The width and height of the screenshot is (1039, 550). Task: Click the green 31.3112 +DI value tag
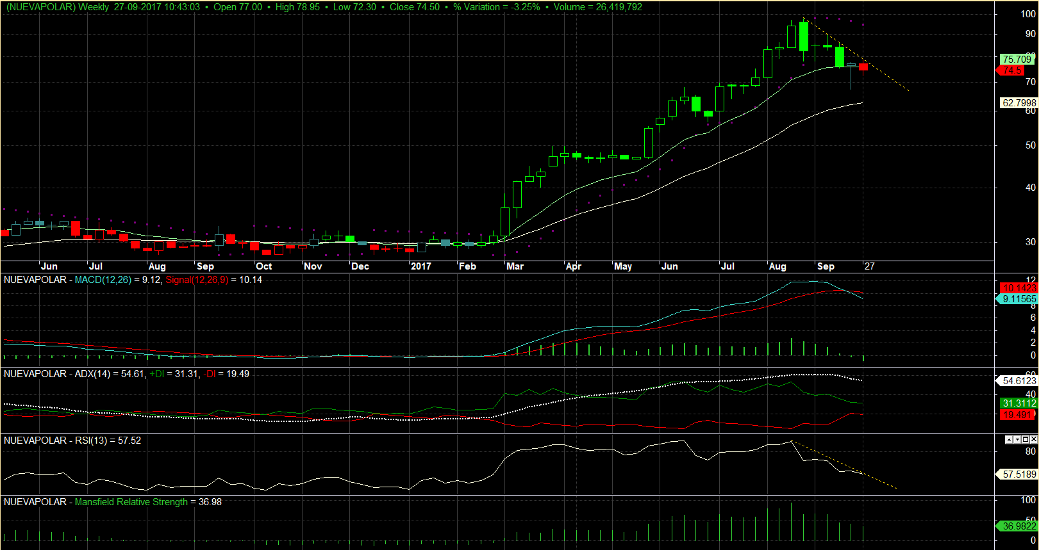1019,403
